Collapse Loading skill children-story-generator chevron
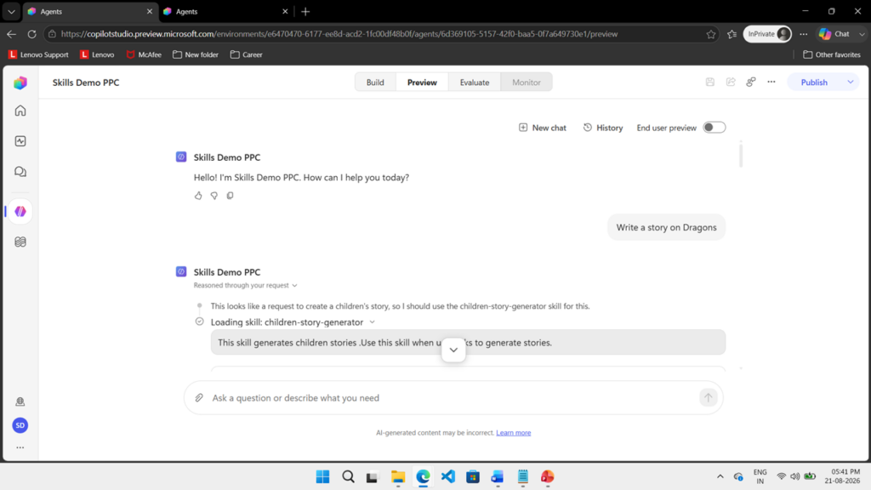 (373, 322)
